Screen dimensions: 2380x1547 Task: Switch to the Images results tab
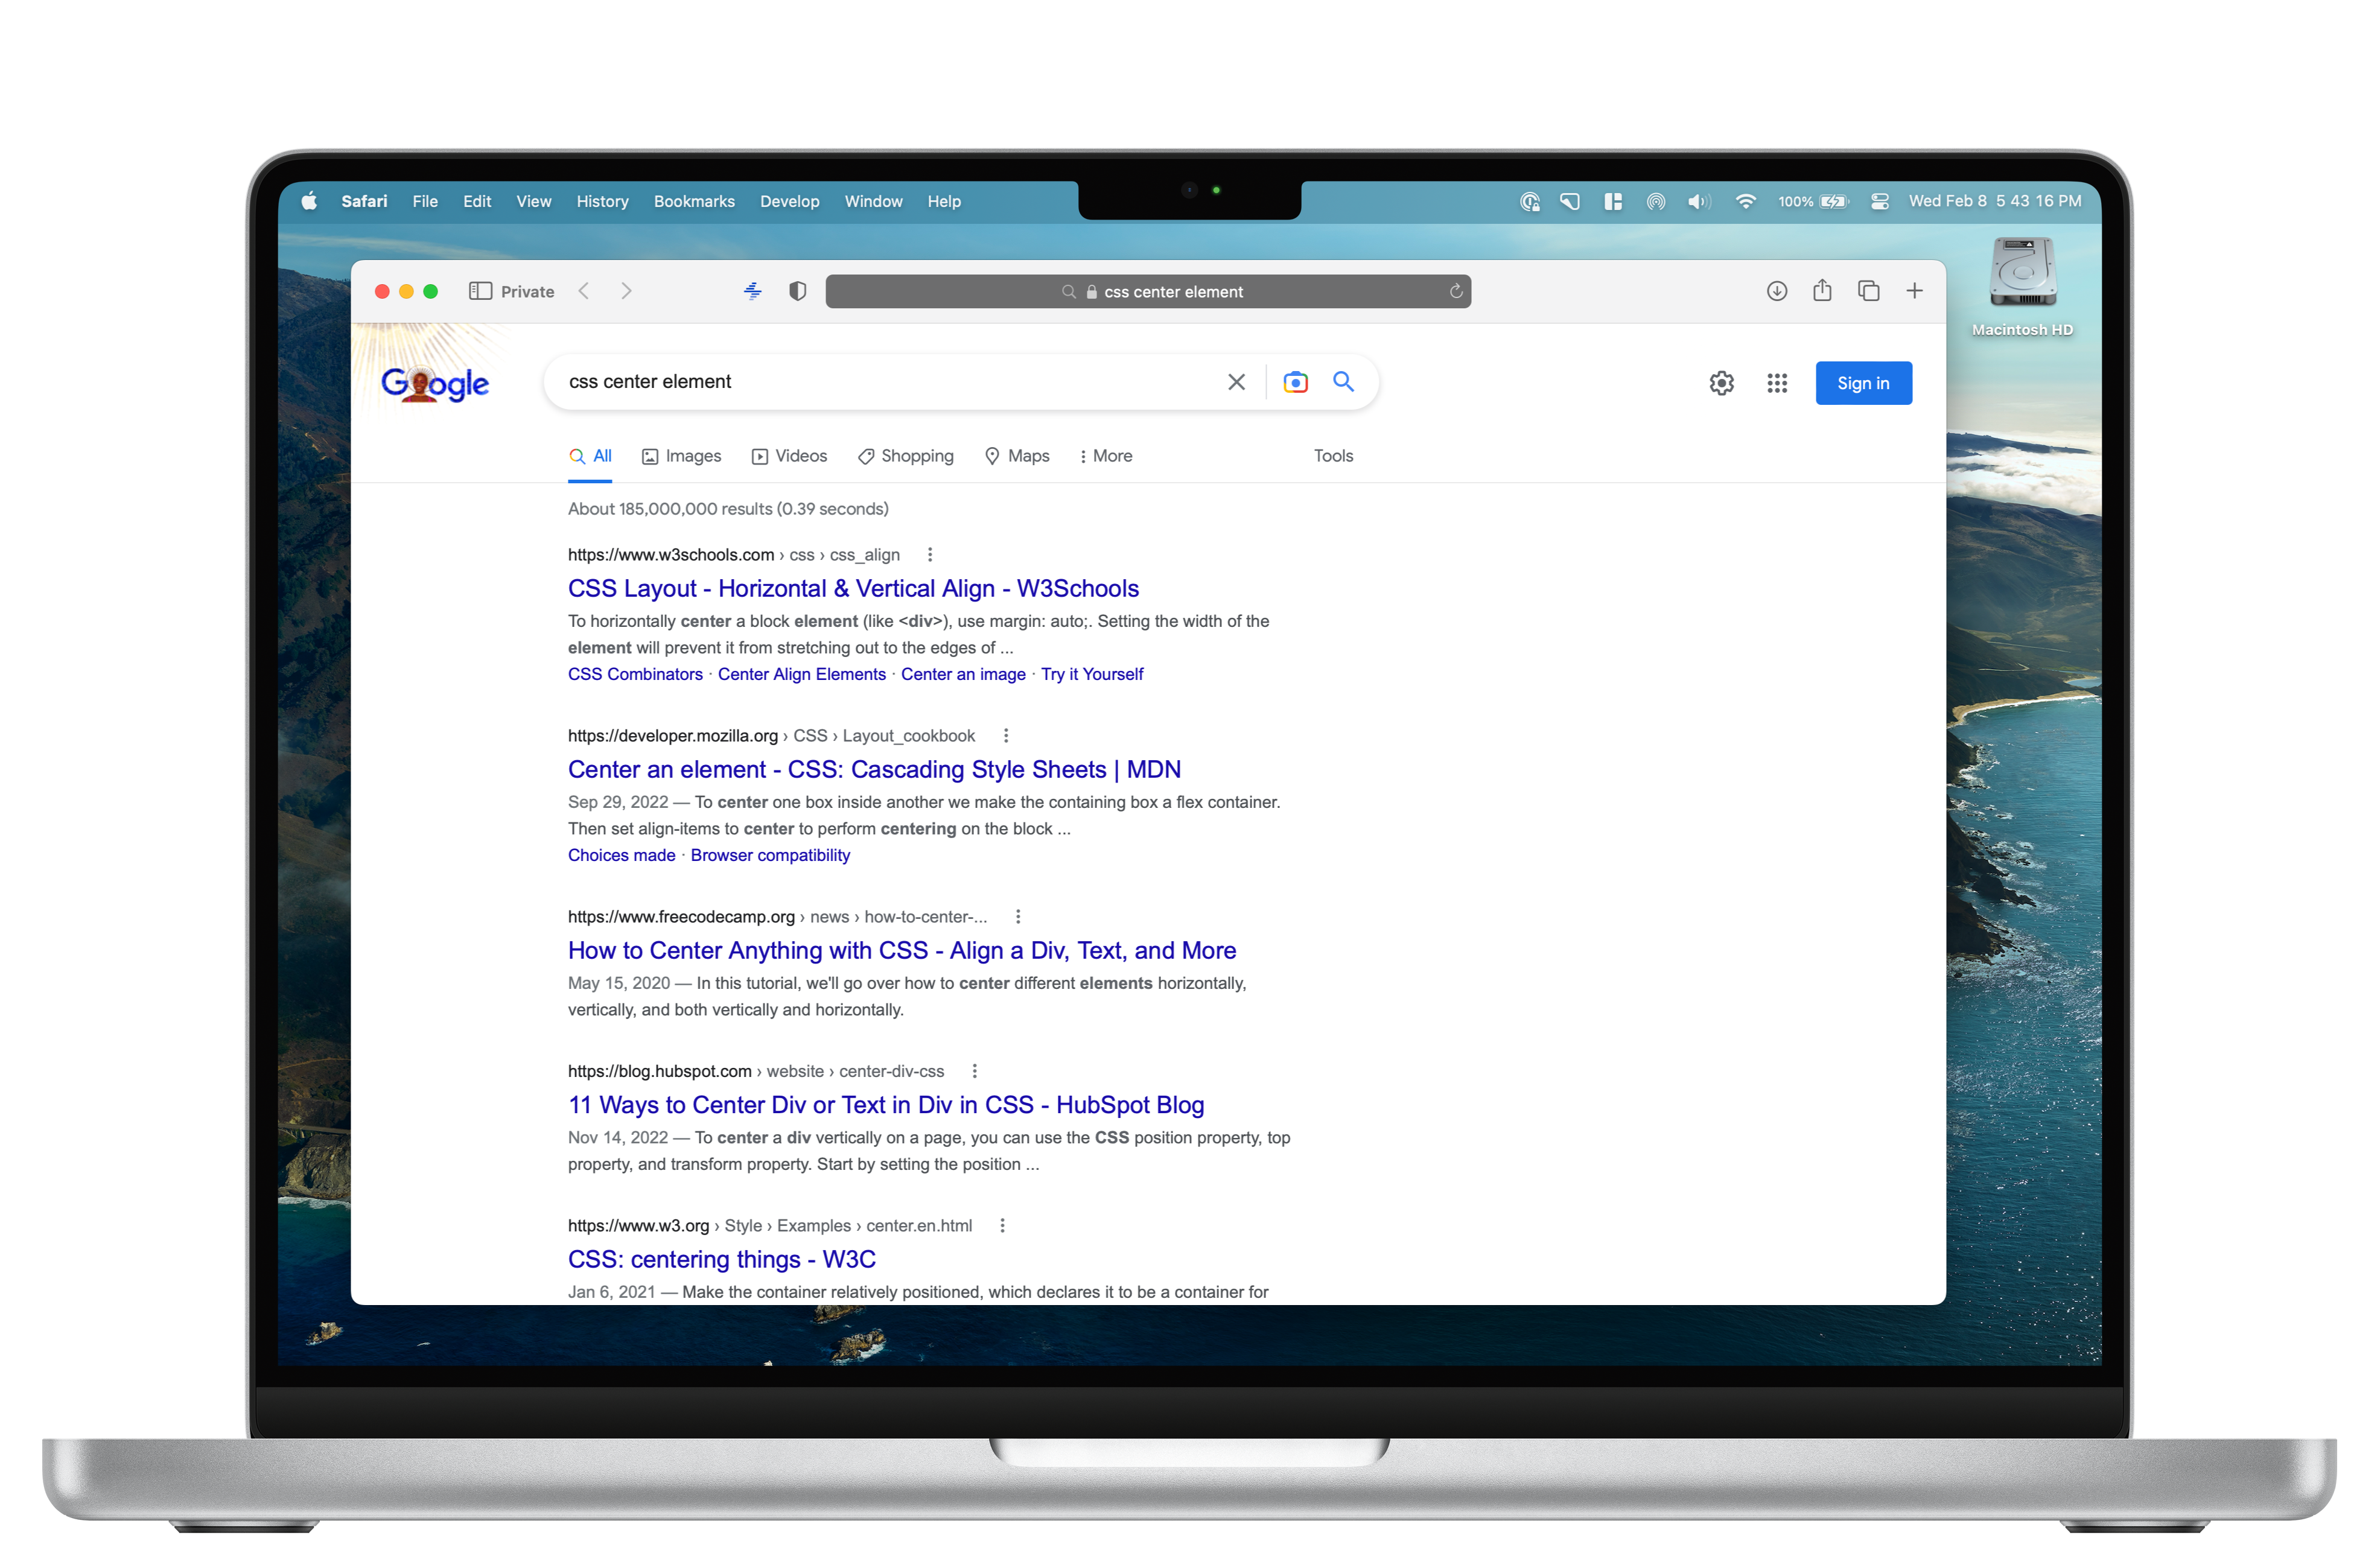pyautogui.click(x=681, y=456)
